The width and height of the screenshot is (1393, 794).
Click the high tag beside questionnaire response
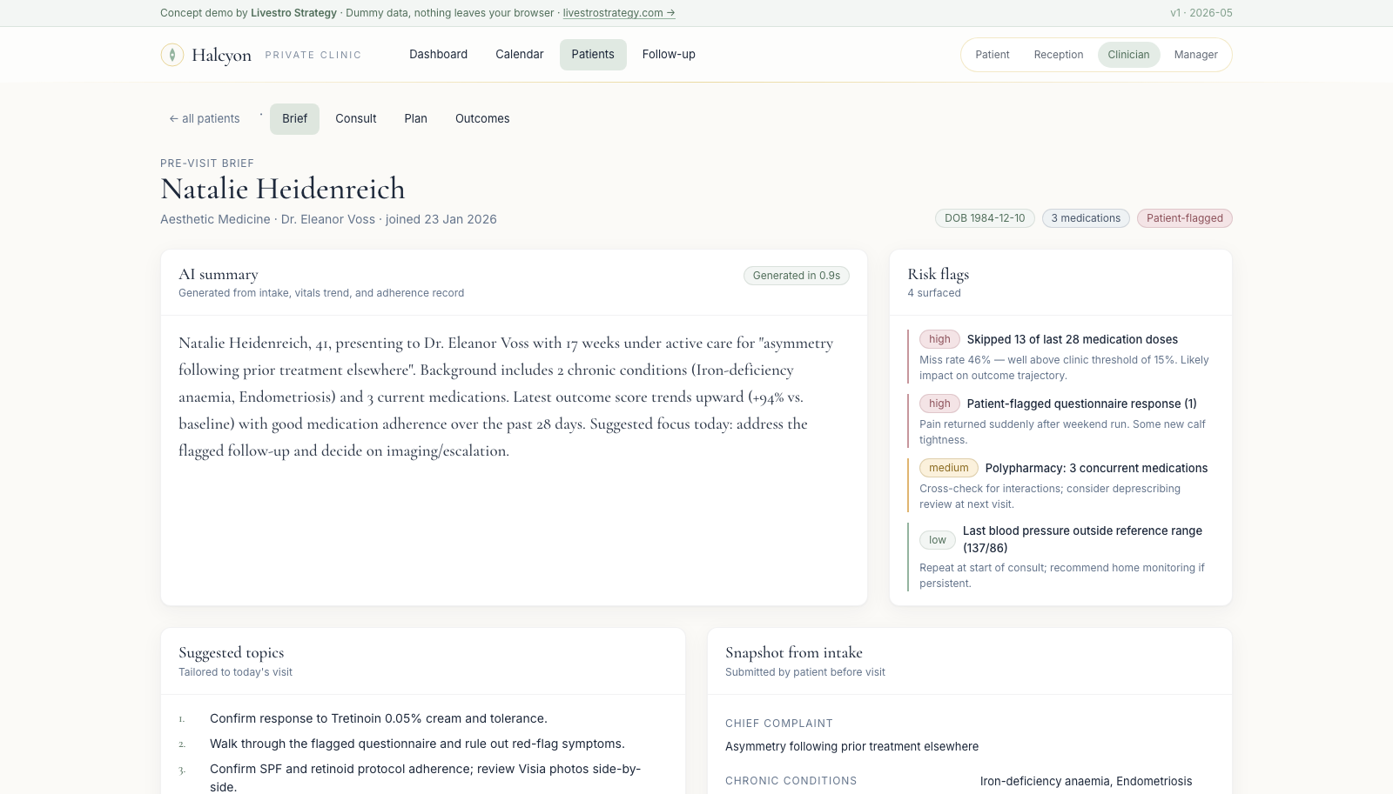(x=939, y=404)
